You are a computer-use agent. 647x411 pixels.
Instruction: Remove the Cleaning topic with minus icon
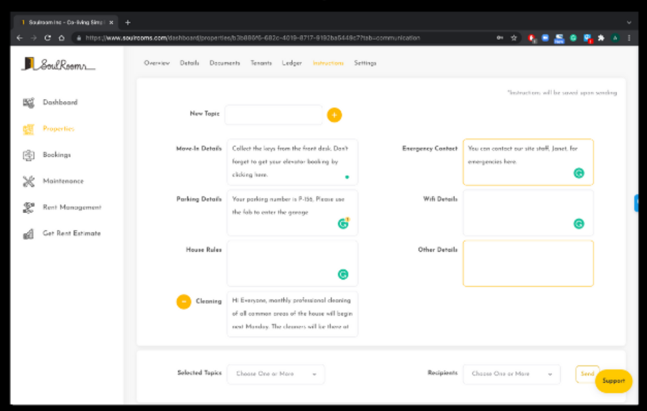184,301
